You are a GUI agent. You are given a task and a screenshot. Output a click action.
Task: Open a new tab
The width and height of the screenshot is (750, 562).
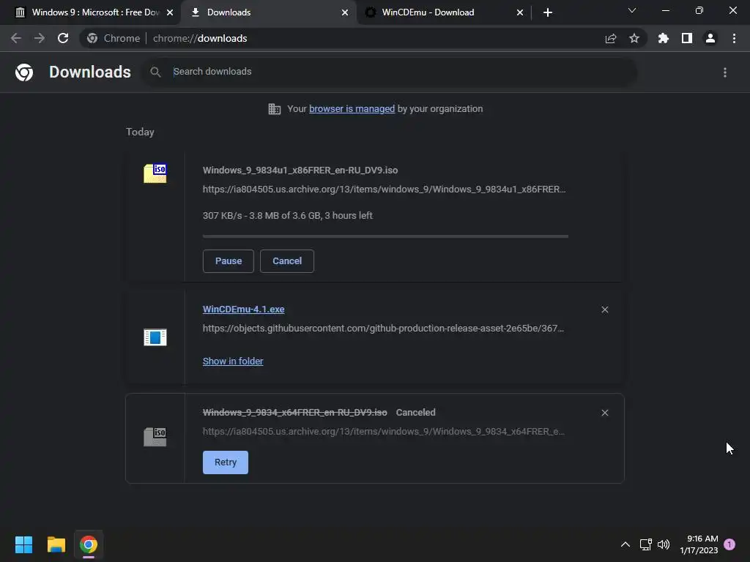click(x=548, y=12)
